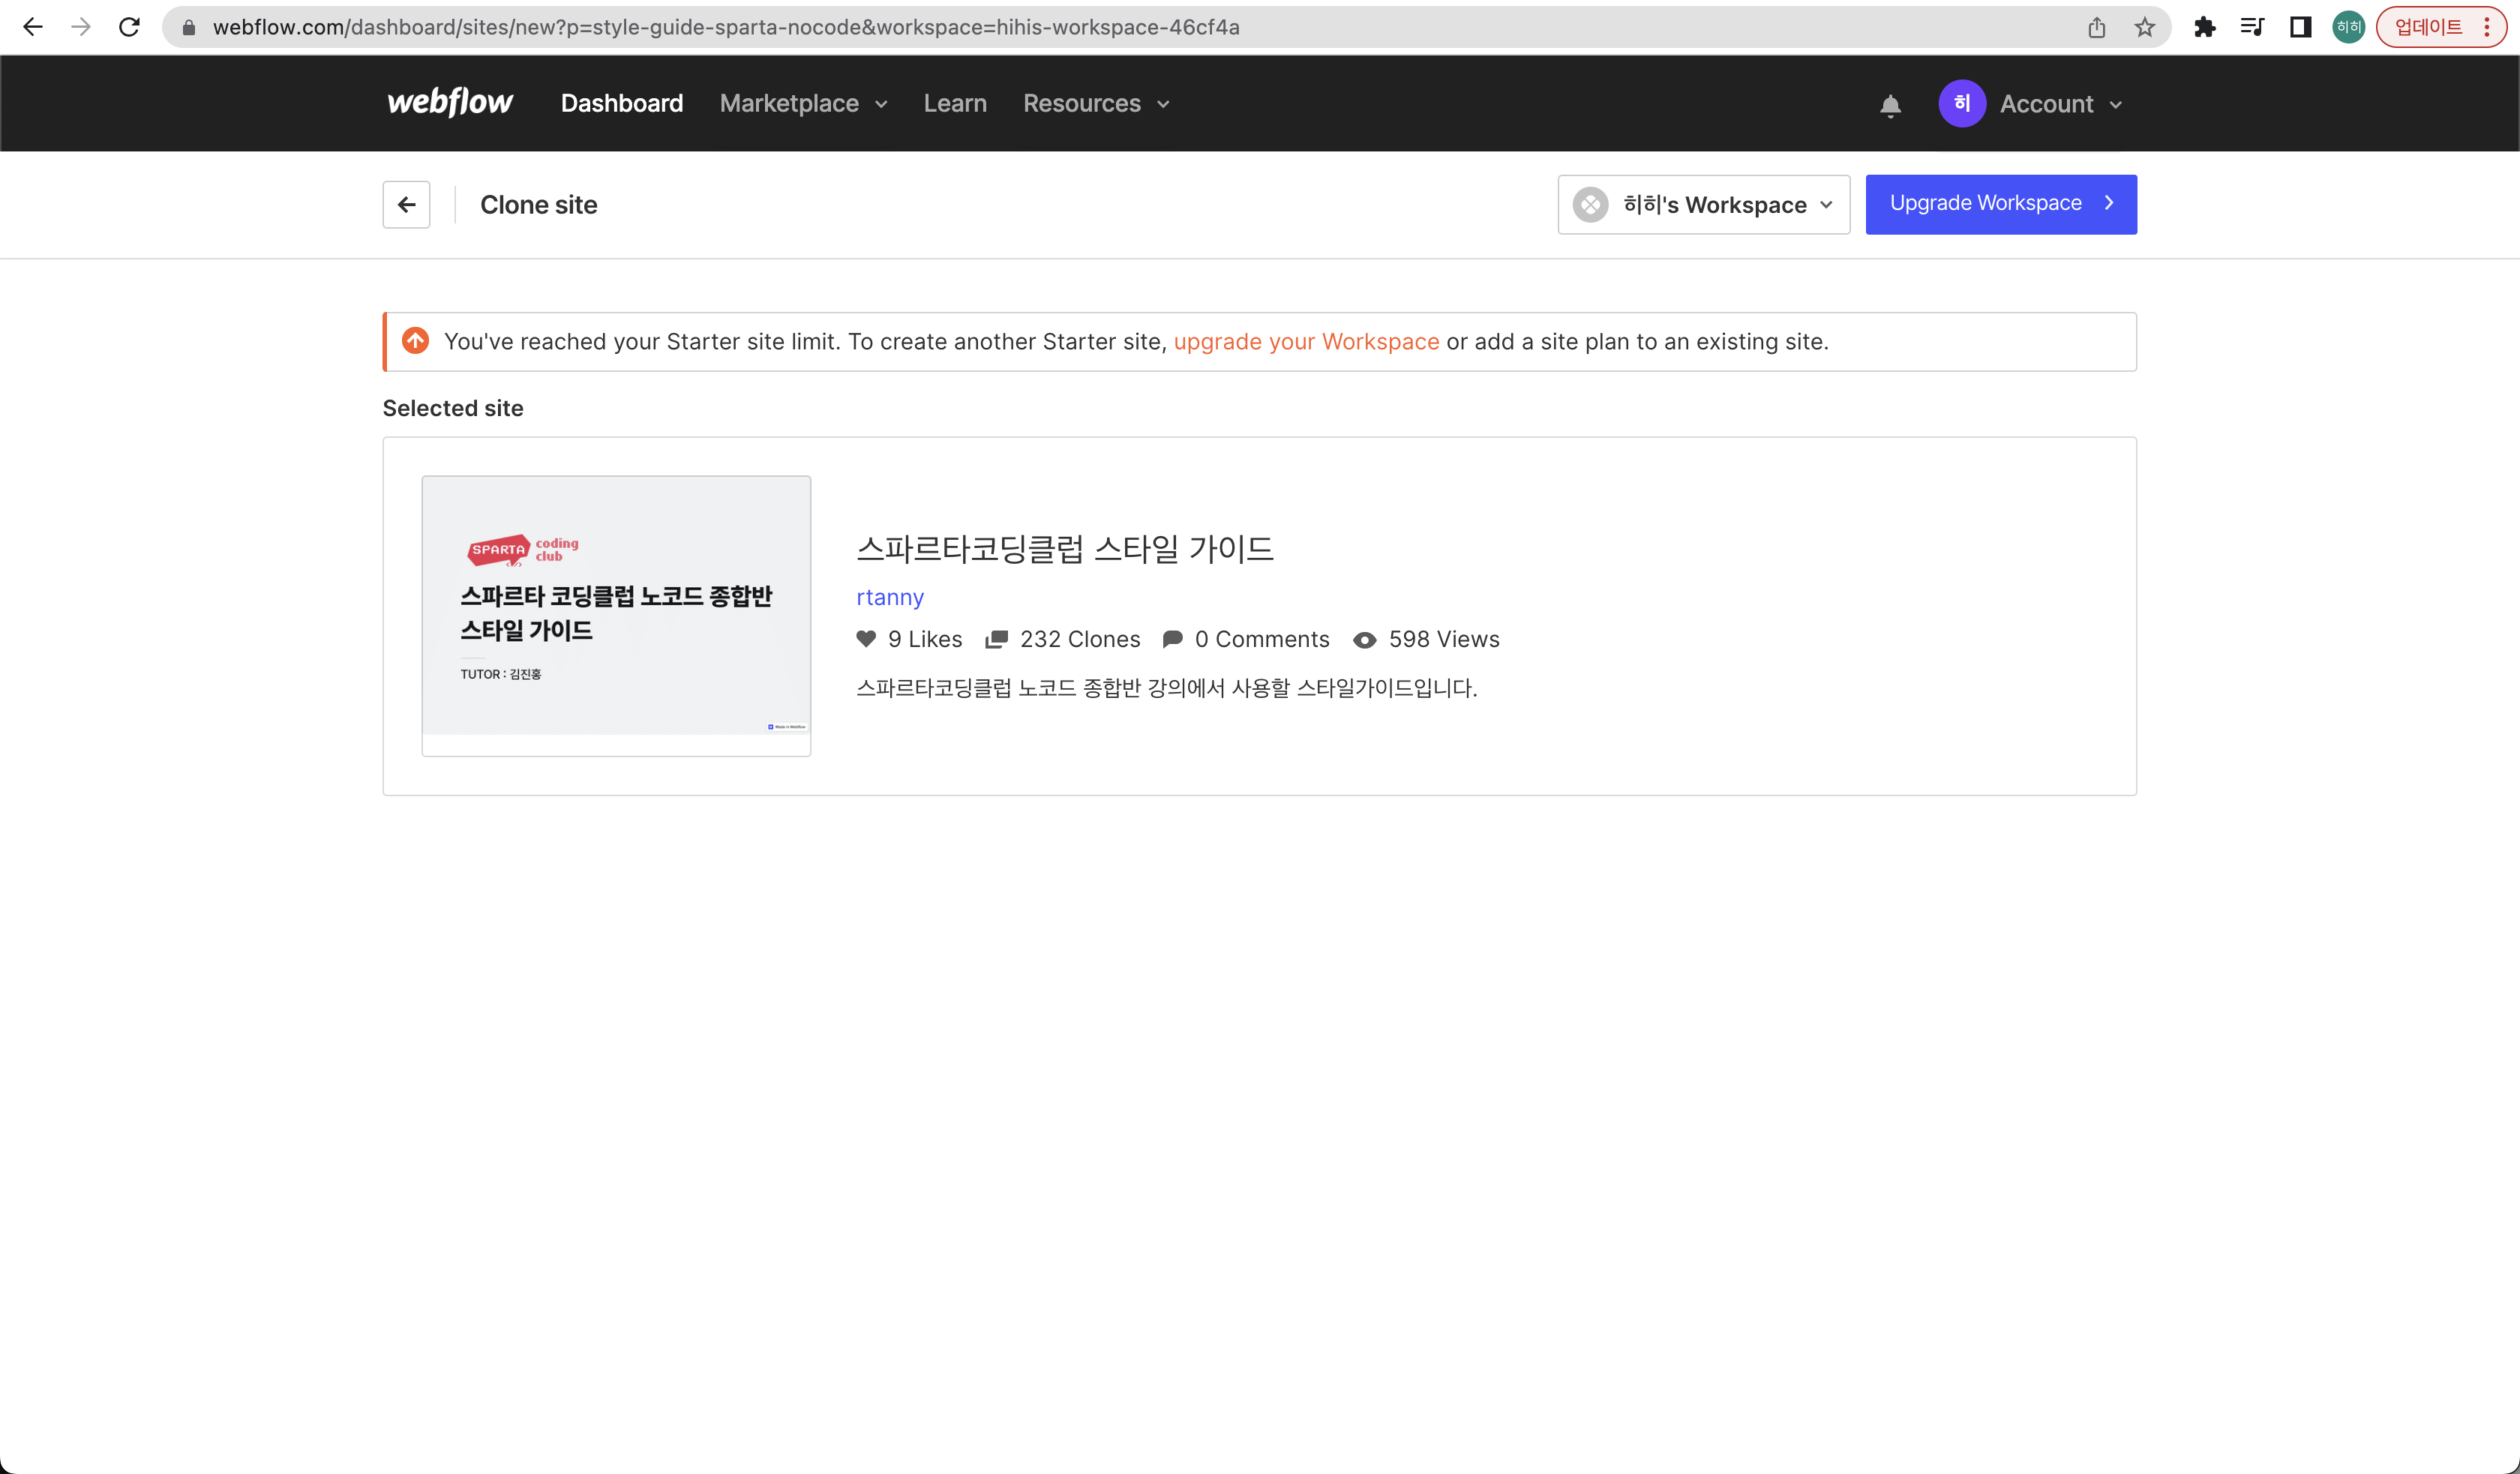Open the Chrome three-dot menu

2487,27
